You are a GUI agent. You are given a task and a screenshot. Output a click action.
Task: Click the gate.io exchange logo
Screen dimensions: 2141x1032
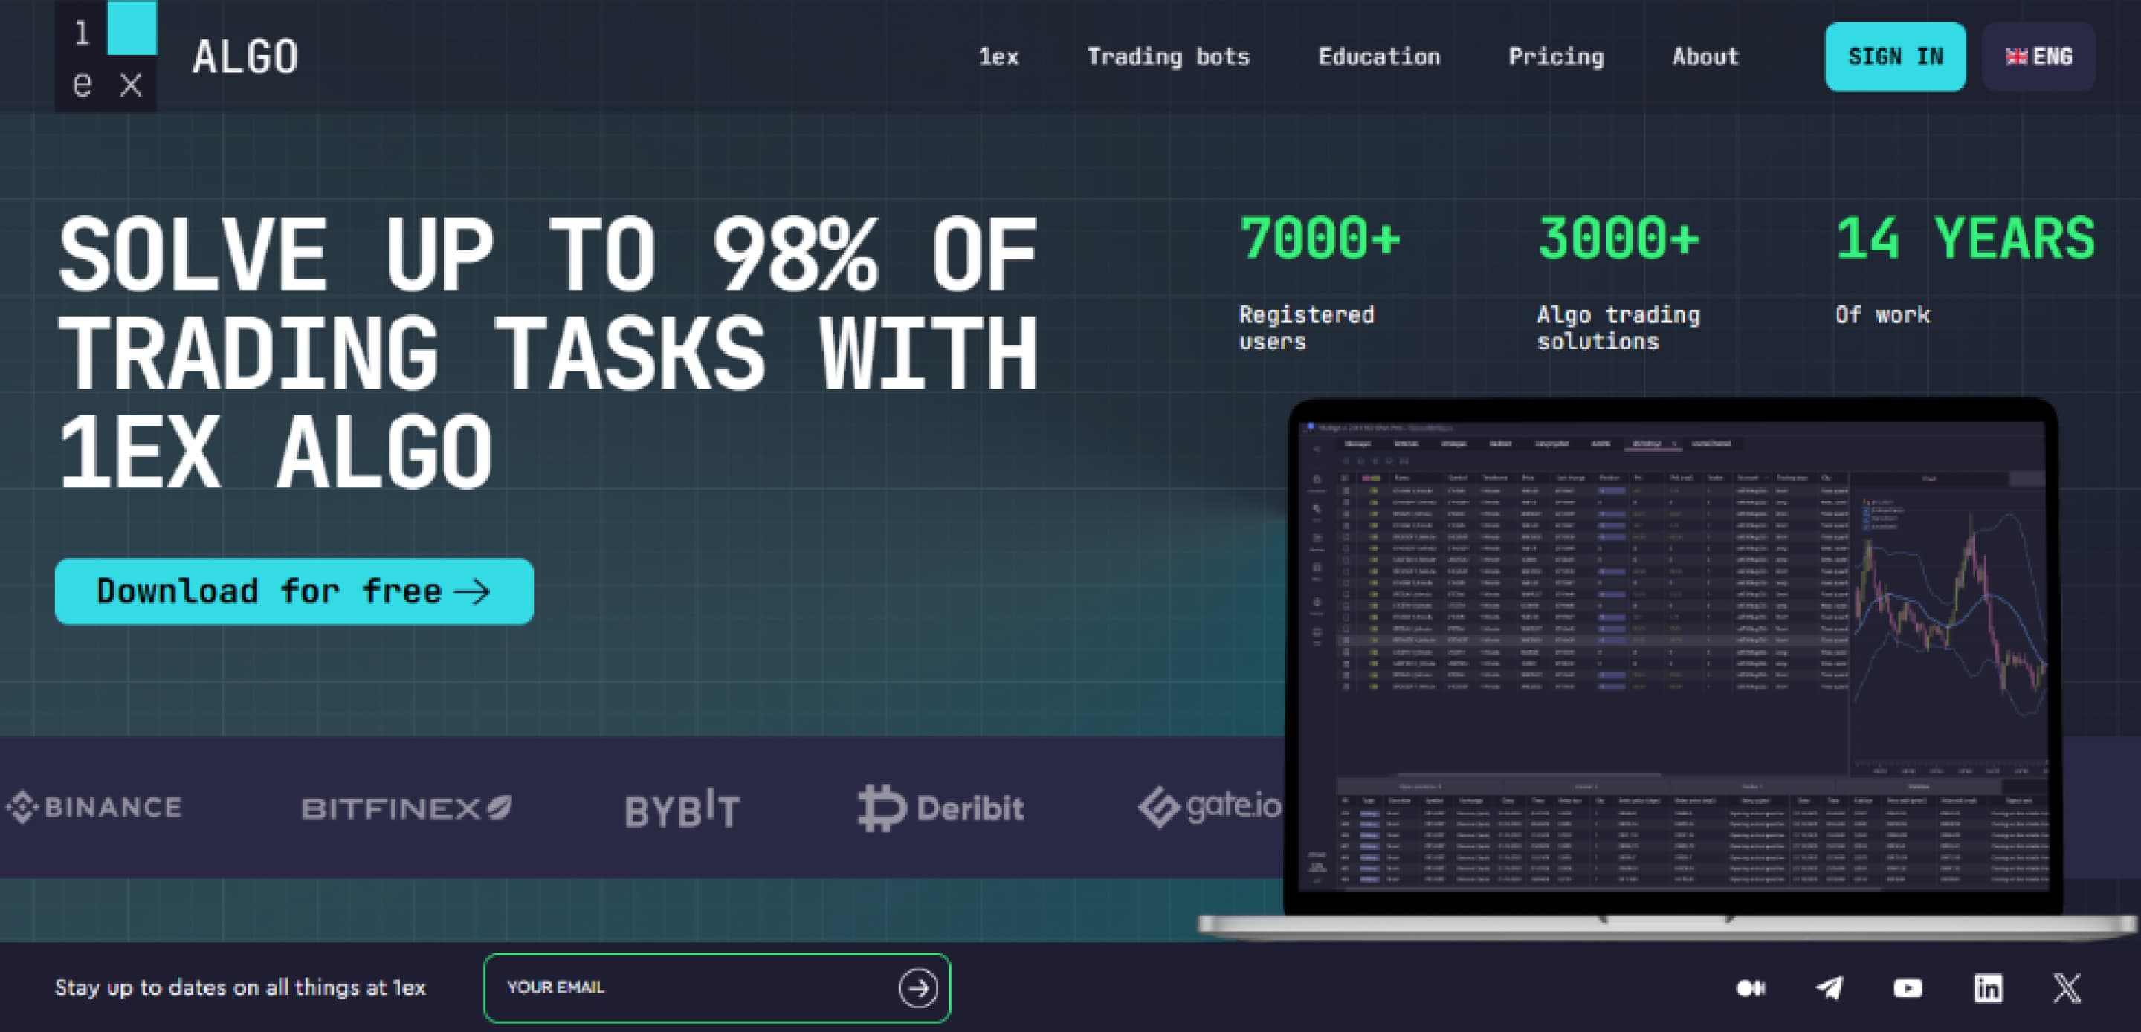pos(1210,807)
